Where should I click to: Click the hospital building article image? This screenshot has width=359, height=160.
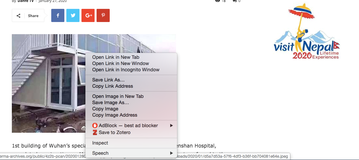pyautogui.click(x=49, y=83)
